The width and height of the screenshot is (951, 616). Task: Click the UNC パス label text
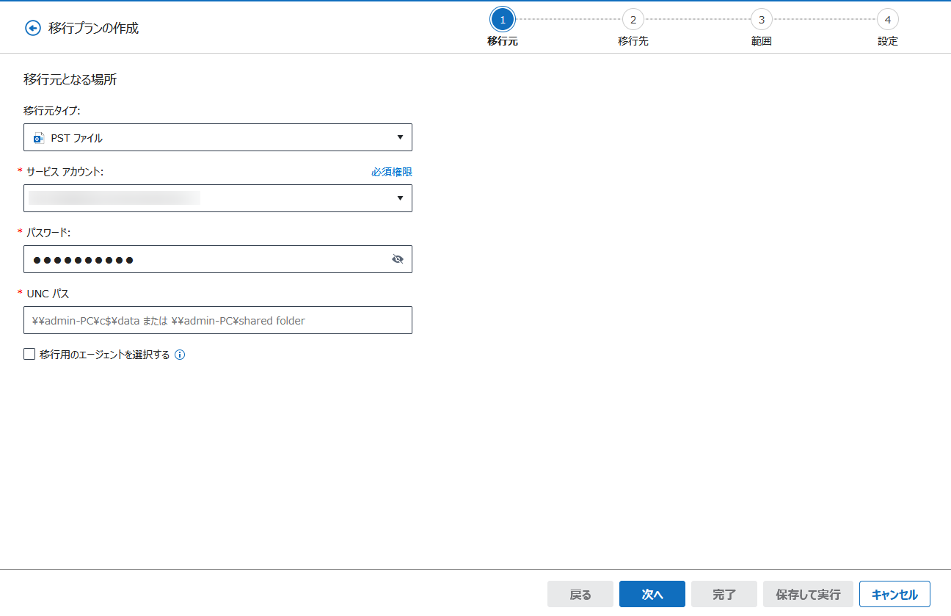tap(48, 294)
